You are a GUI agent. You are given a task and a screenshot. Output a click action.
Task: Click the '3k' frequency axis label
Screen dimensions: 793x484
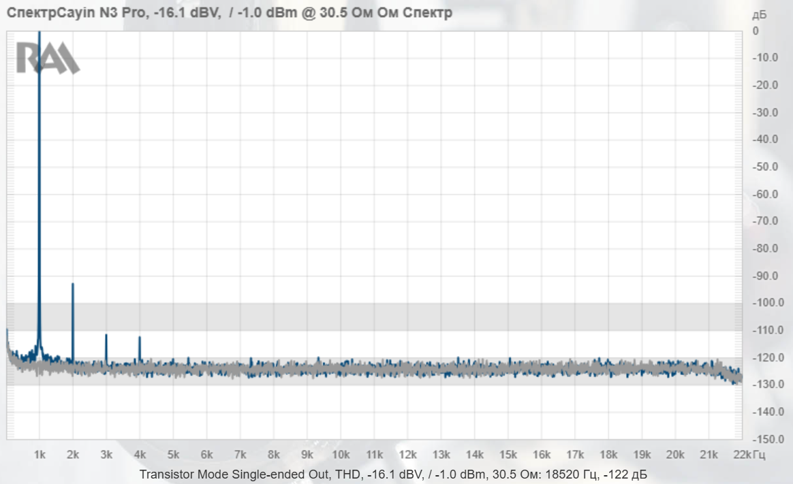pyautogui.click(x=106, y=455)
